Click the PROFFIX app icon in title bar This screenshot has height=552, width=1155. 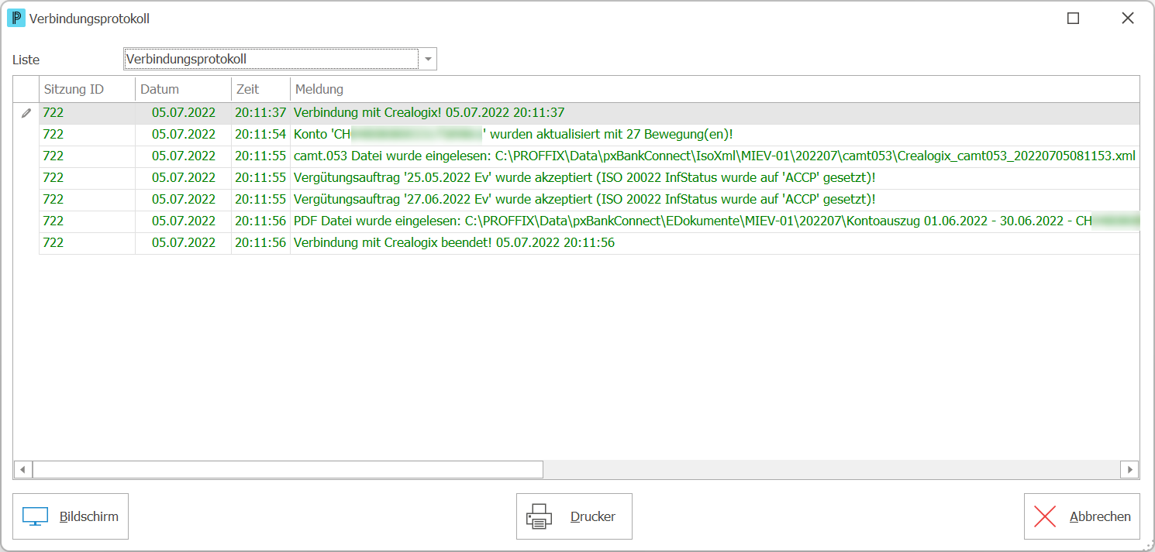point(16,19)
